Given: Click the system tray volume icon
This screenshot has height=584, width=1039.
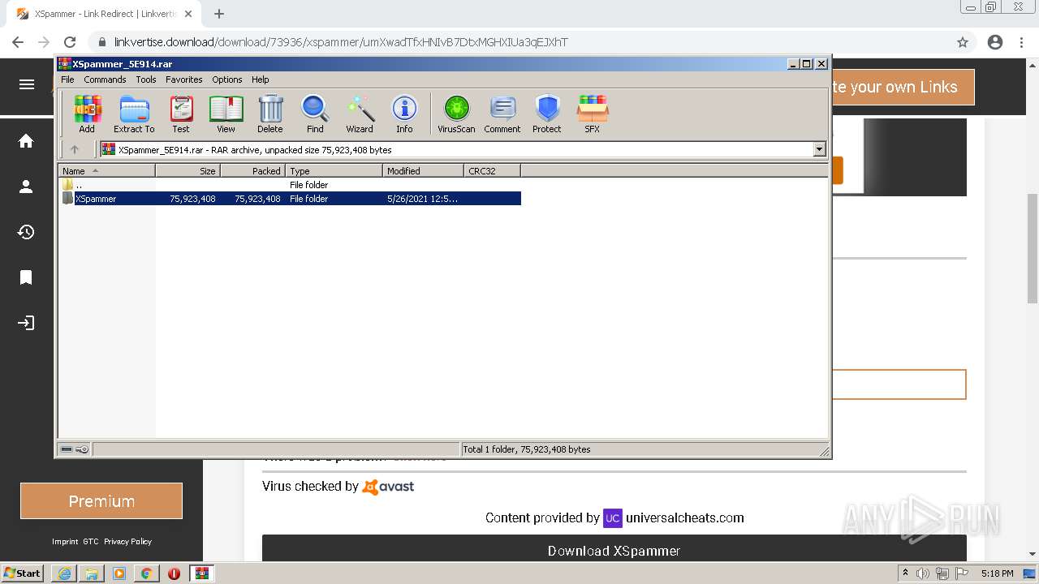Looking at the screenshot, I should (923, 573).
